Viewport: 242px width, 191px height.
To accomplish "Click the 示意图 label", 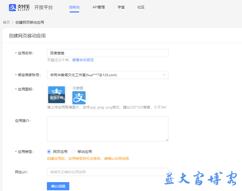I will (78, 88).
